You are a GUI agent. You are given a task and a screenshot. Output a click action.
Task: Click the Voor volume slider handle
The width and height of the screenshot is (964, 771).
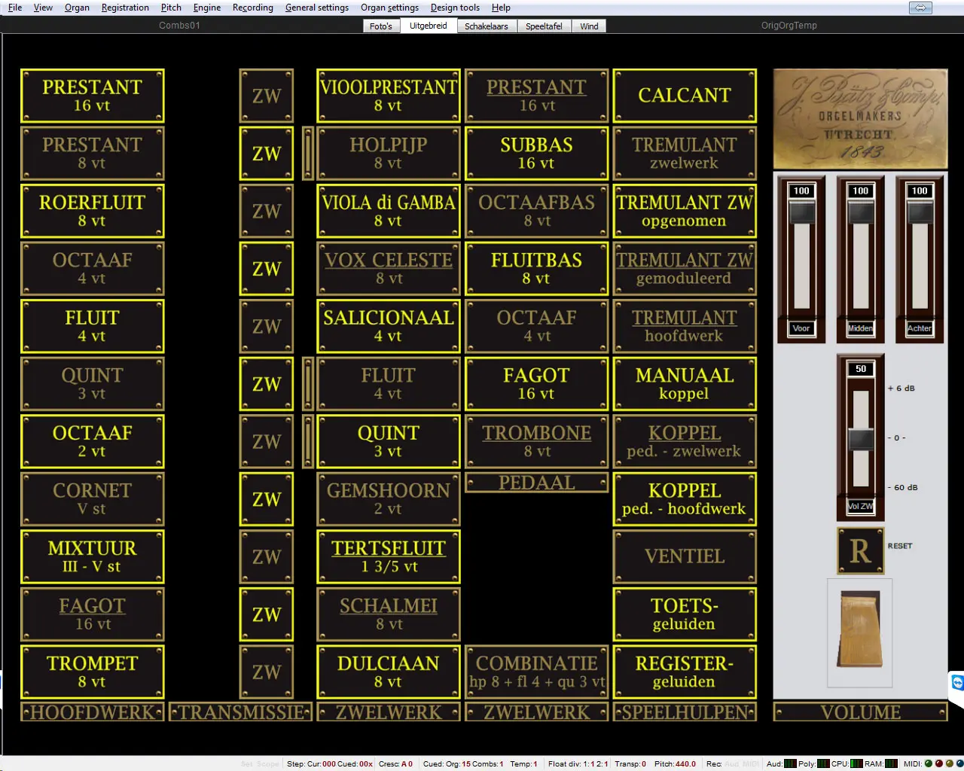[801, 213]
